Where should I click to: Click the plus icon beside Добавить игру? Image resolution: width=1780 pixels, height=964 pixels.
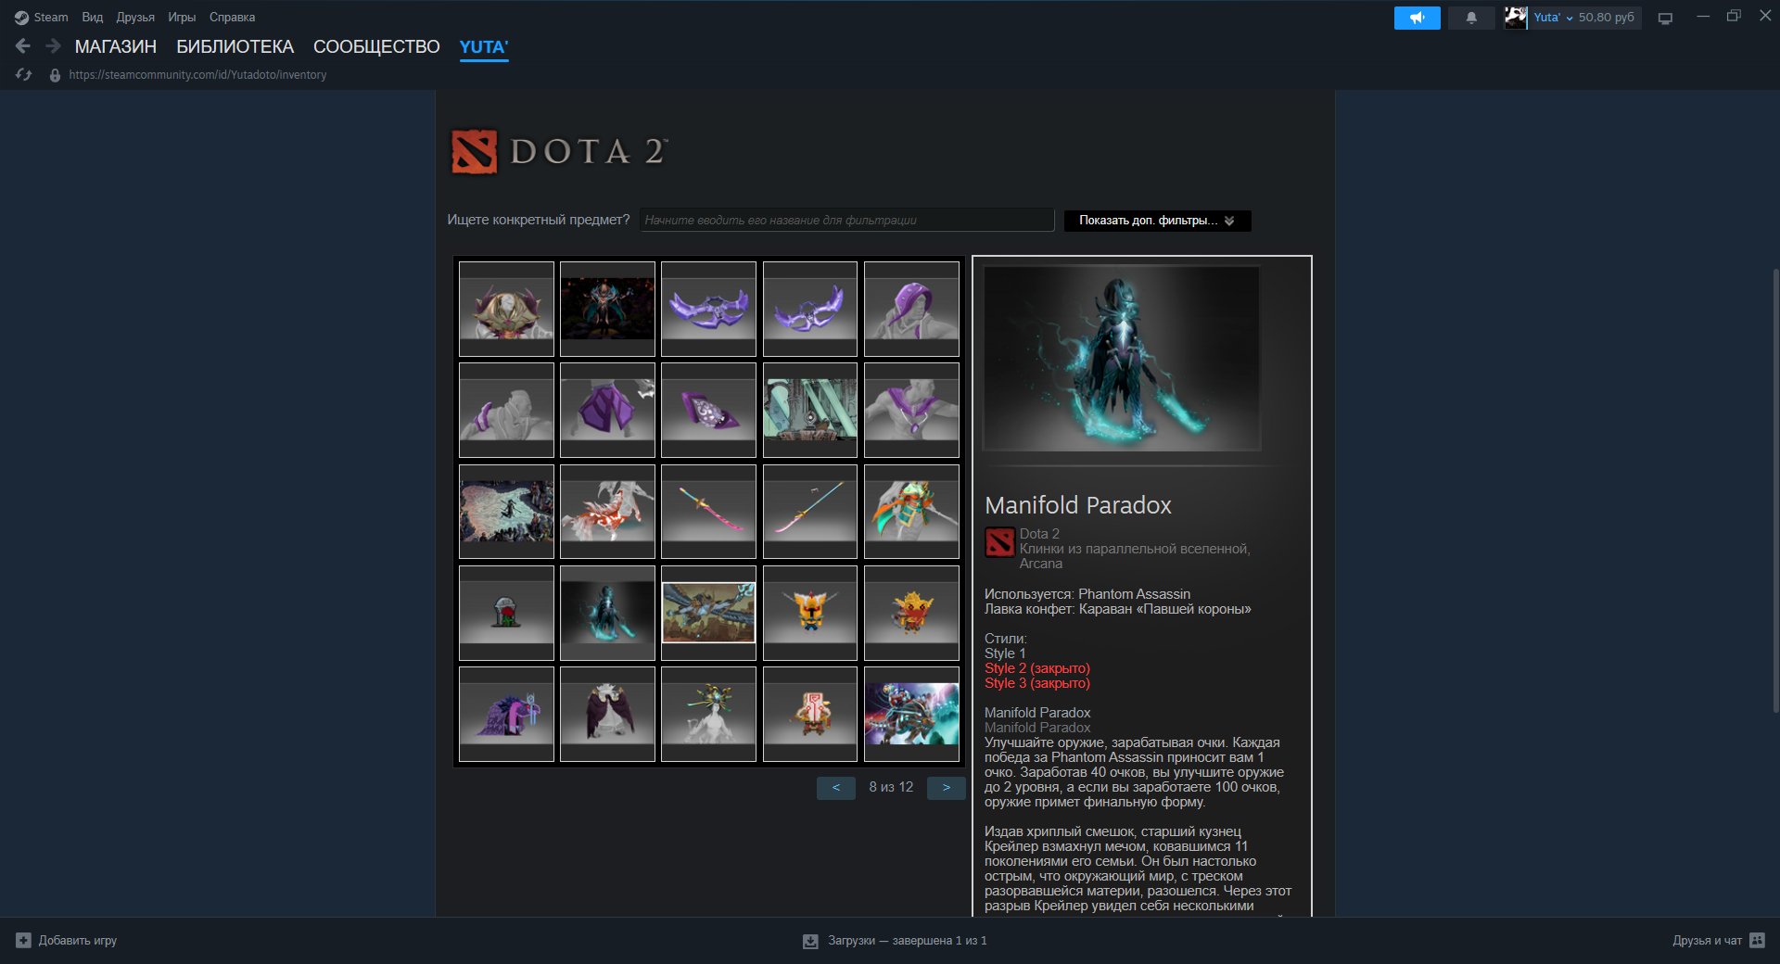23,940
